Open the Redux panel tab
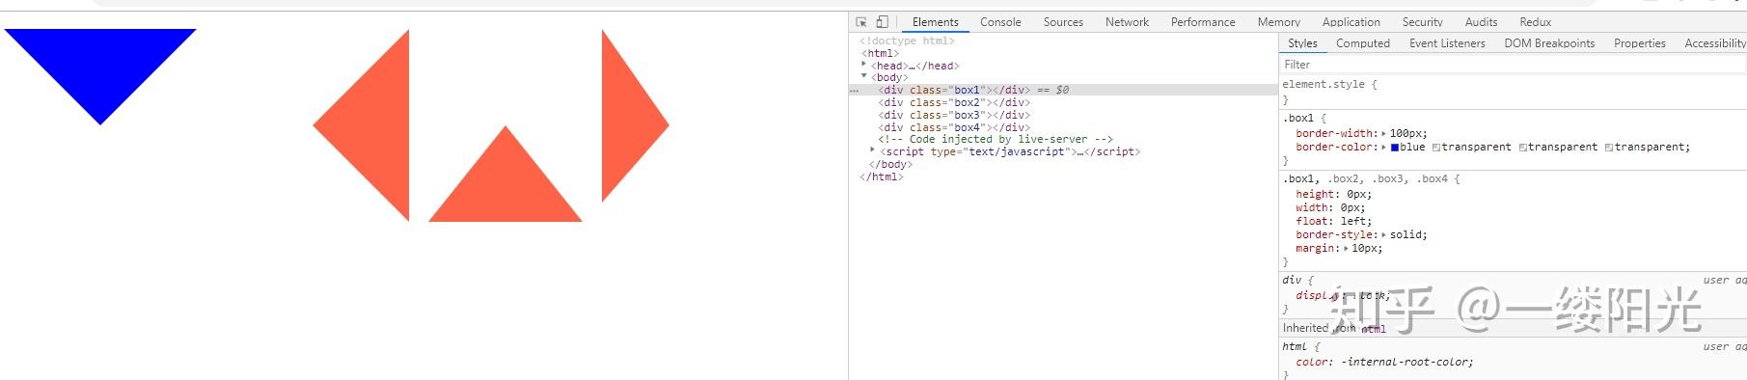This screenshot has width=1747, height=380. pos(1535,22)
